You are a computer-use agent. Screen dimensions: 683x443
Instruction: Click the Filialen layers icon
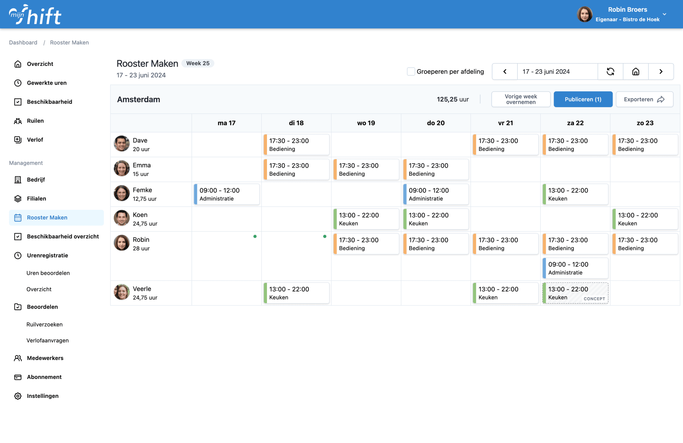click(x=18, y=199)
